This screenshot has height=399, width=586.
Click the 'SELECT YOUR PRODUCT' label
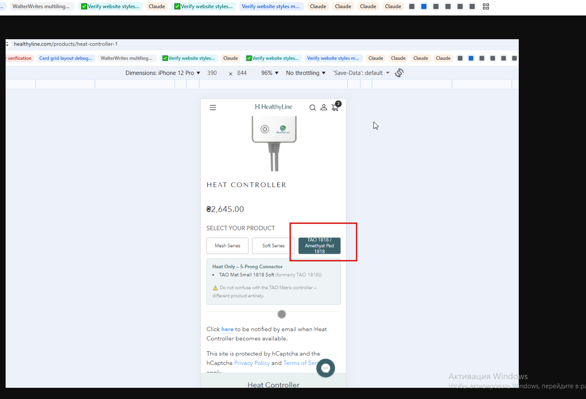pos(241,228)
